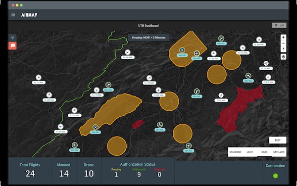This screenshot has width=297, height=186.
Task: Select the drone icon above 35m AGL
Action: click(160, 125)
